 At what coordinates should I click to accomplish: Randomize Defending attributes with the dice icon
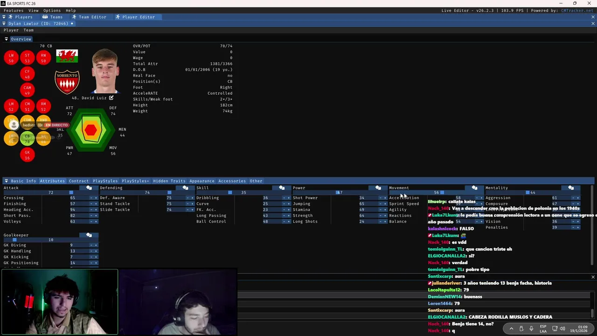click(x=186, y=188)
